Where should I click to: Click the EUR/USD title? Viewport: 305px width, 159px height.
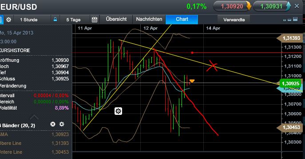pos(19,7)
